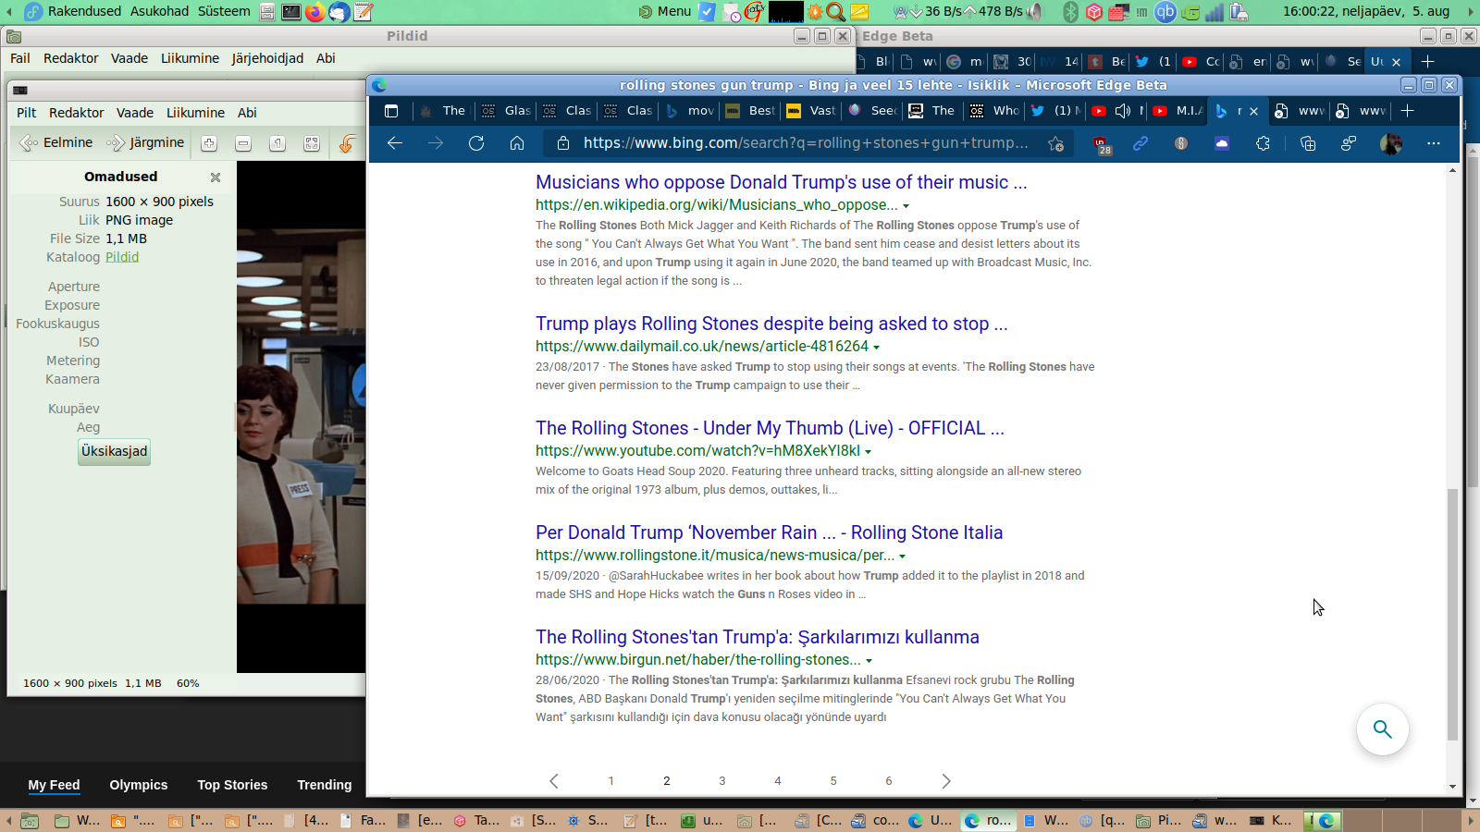Open Edge Collections icon
This screenshot has width=1480, height=832.
pyautogui.click(x=1308, y=143)
